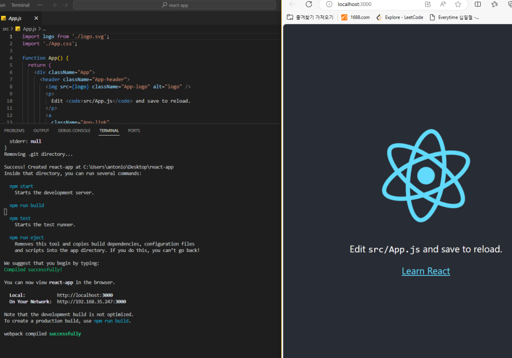
Task: Switch to the OUTPUT panel tab
Action: pos(41,131)
